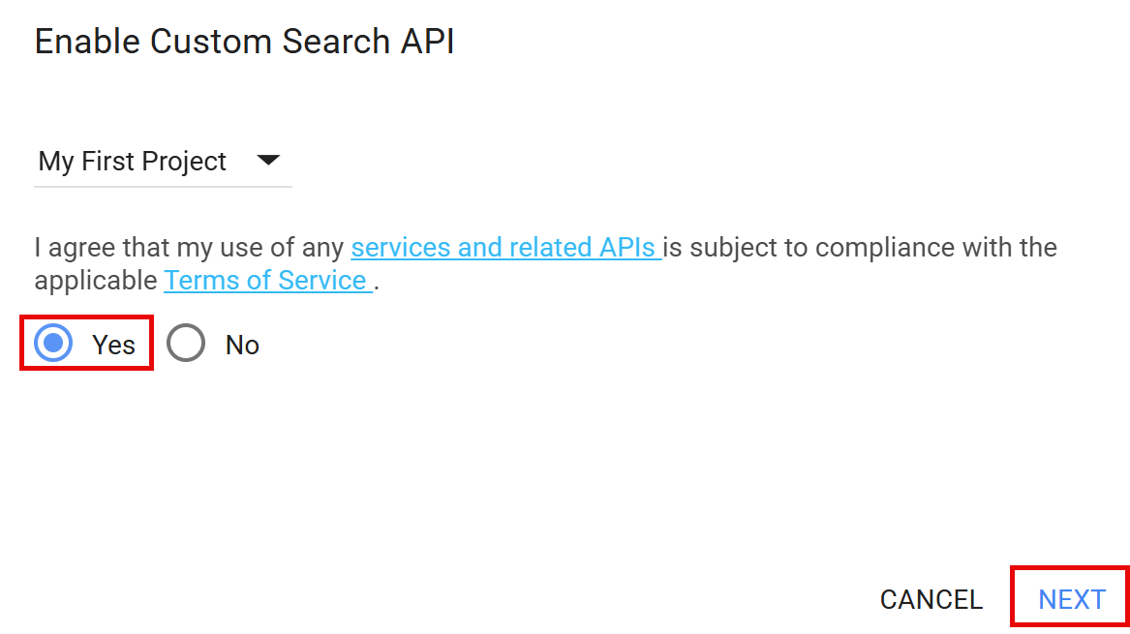Click "is subject to compliance with the" text

pos(860,248)
